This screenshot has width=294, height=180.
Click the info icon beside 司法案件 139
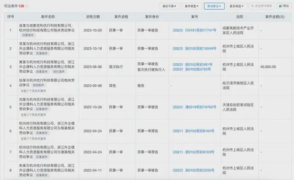tap(27, 6)
